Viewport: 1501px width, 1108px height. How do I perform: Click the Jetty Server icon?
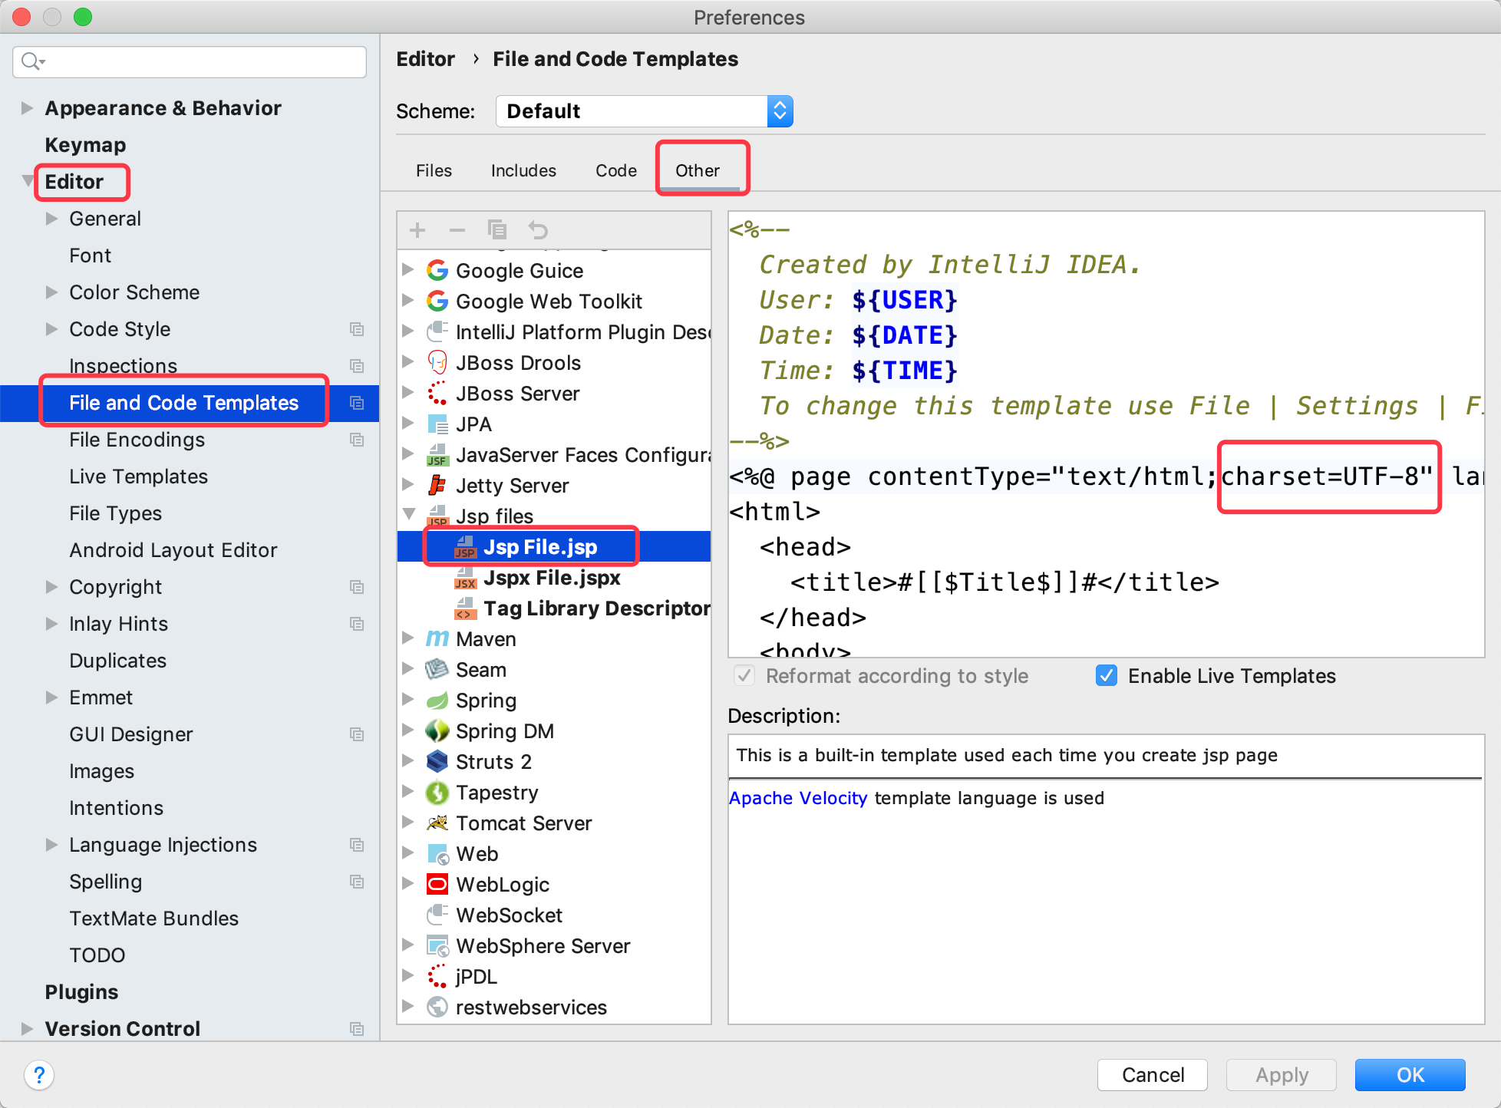[437, 485]
